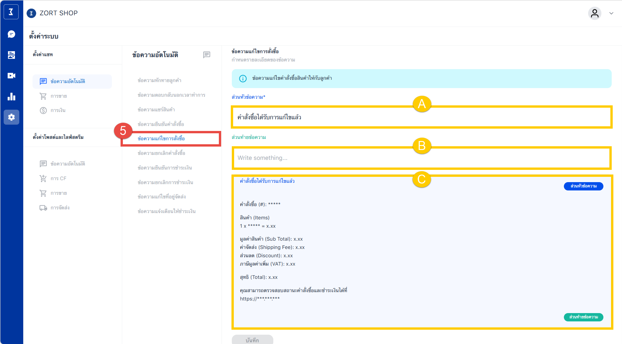Expand the account dropdown chevron

pyautogui.click(x=611, y=13)
